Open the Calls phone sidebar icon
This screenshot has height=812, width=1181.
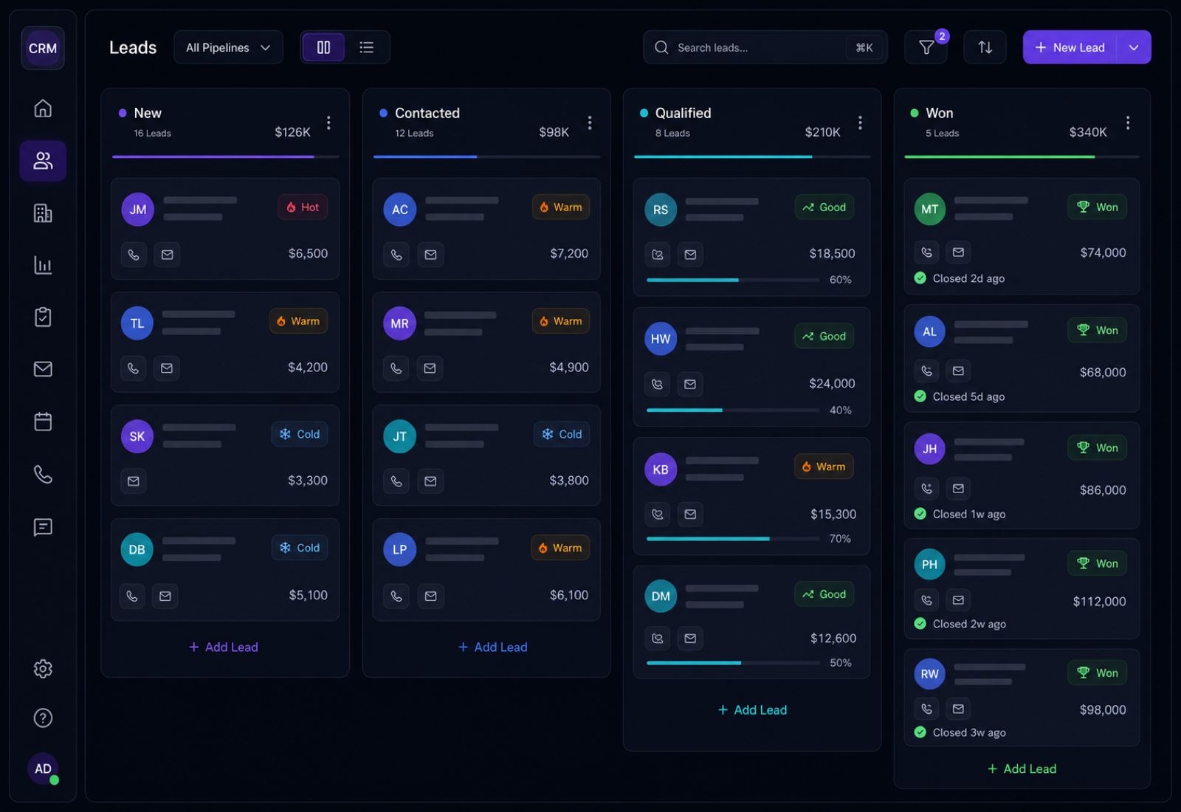coord(43,474)
